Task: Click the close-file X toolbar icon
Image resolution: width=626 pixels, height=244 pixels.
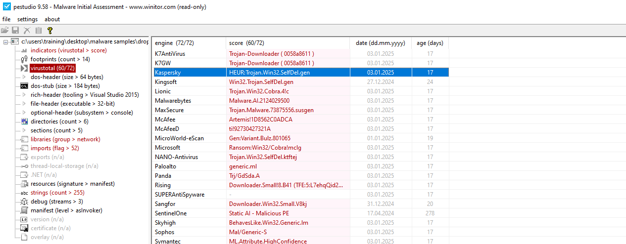Action: [27, 30]
